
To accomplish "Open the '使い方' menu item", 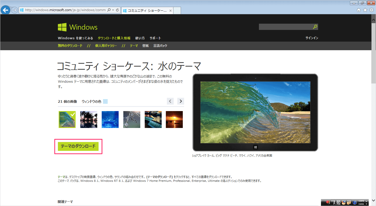I will pos(140,38).
